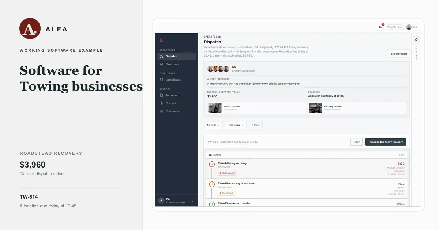The width and height of the screenshot is (439, 230).
Task: Click the 10:12 time on third stop
Action: pos(400,204)
